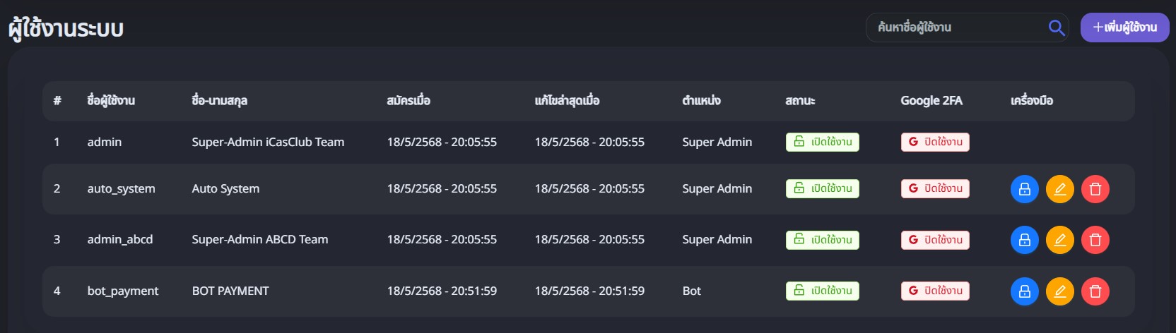Click the red delete icon for auto_system
The width and height of the screenshot is (1176, 333).
click(1095, 189)
